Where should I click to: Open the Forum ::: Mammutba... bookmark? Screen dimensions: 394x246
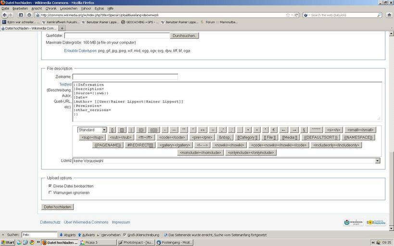point(219,22)
